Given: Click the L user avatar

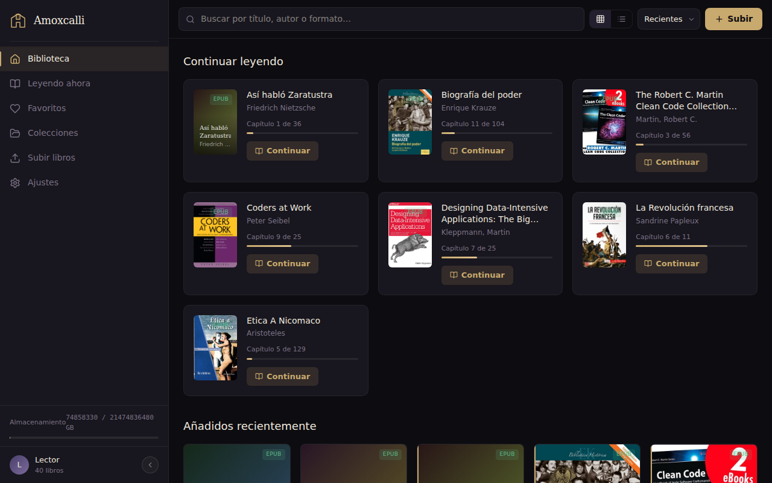Looking at the screenshot, I should [x=19, y=465].
